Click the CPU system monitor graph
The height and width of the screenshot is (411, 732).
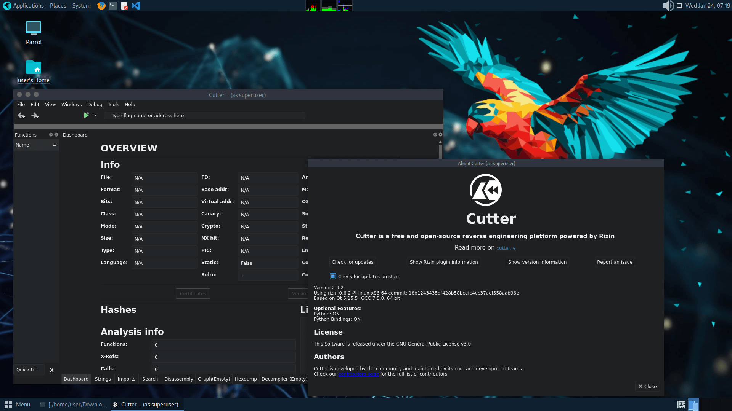(x=313, y=6)
